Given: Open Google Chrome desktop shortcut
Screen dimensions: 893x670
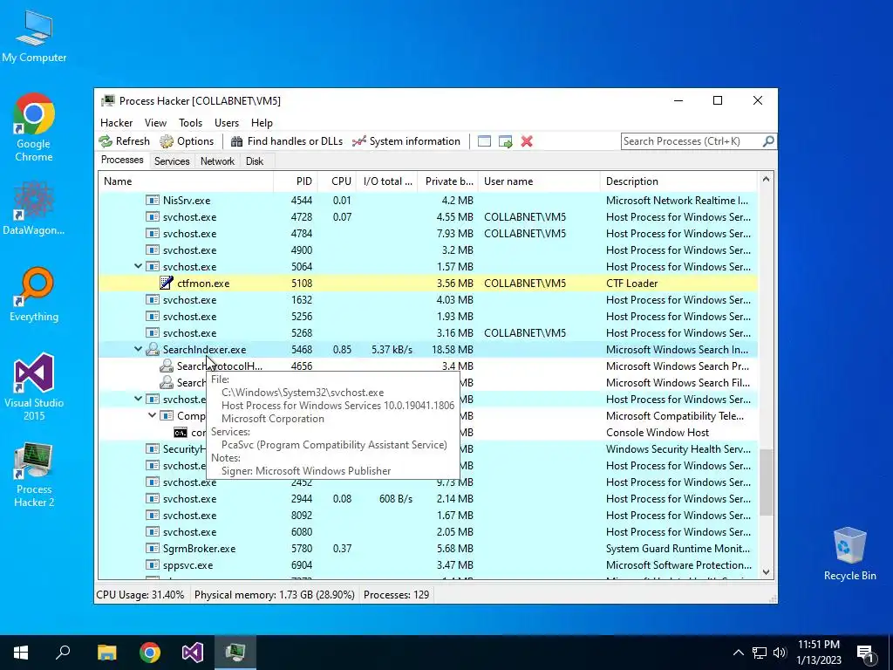Looking at the screenshot, I should pos(34,127).
